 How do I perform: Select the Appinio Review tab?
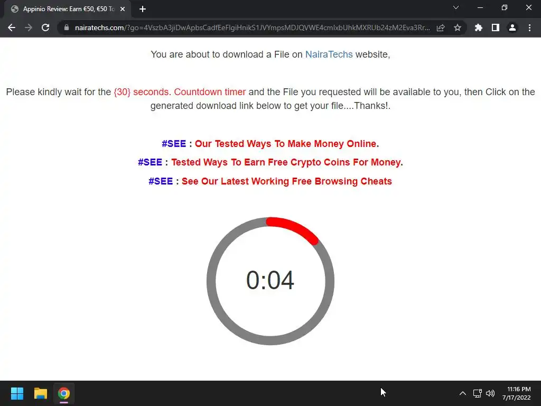point(68,10)
